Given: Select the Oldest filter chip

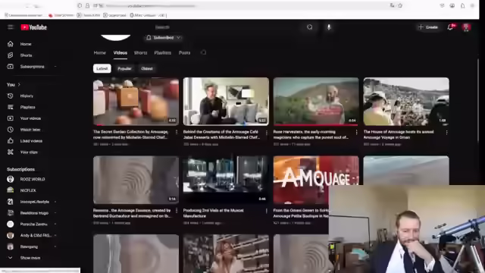Looking at the screenshot, I should [x=147, y=68].
